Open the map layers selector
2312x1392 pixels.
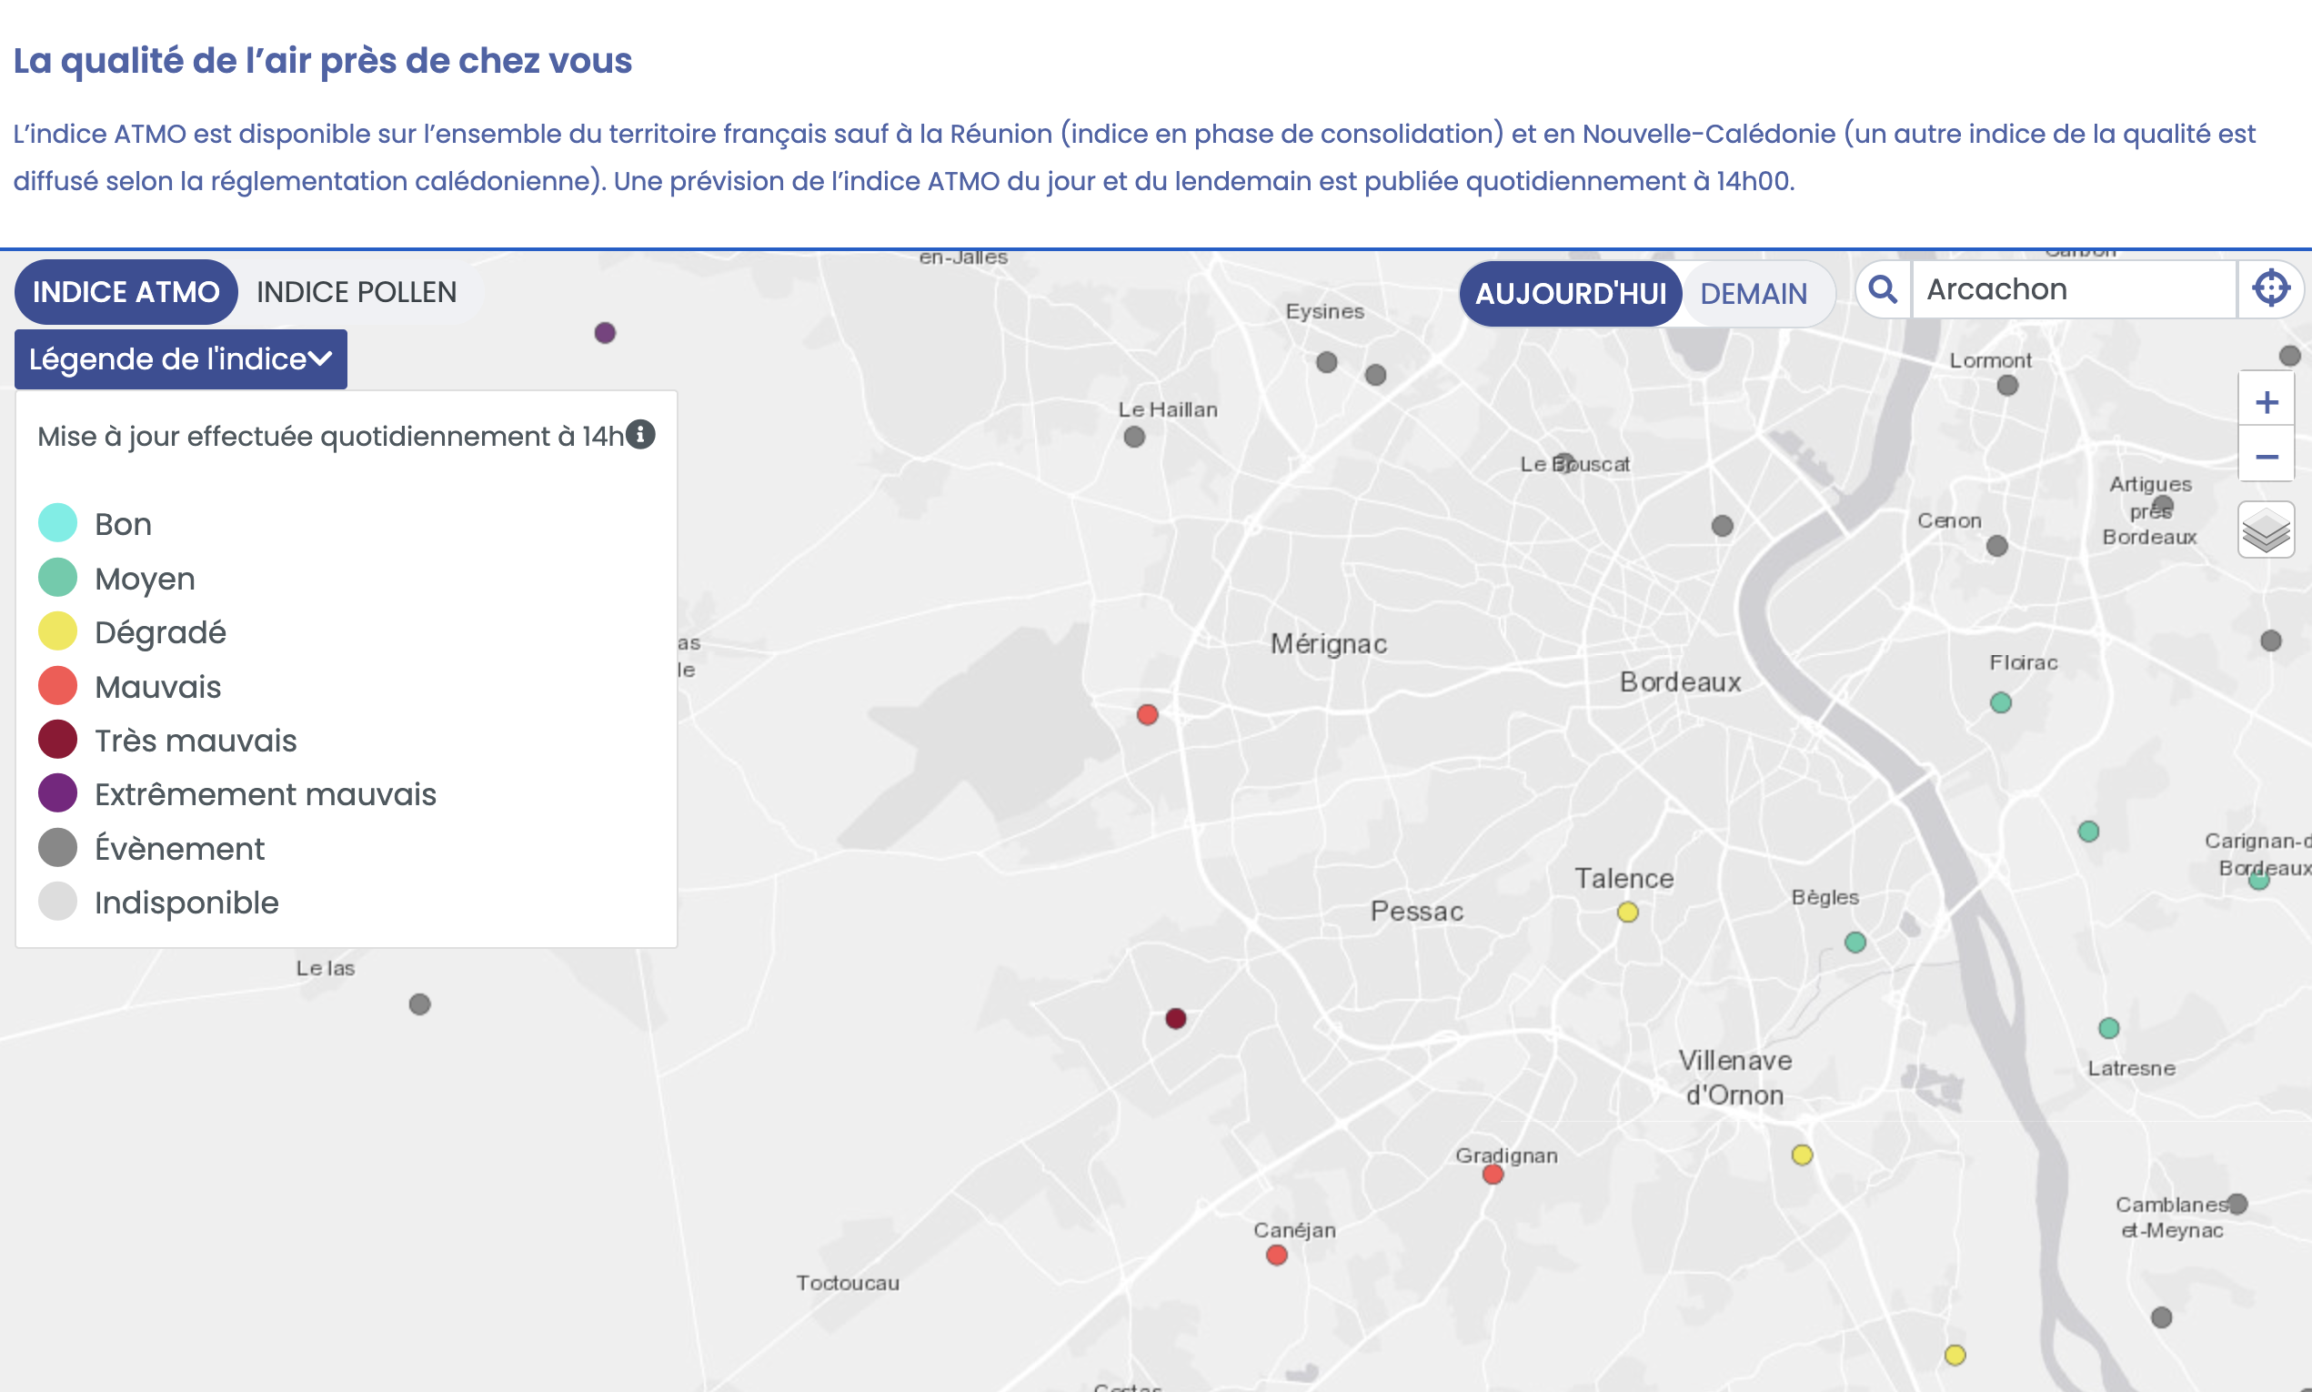tap(2266, 530)
